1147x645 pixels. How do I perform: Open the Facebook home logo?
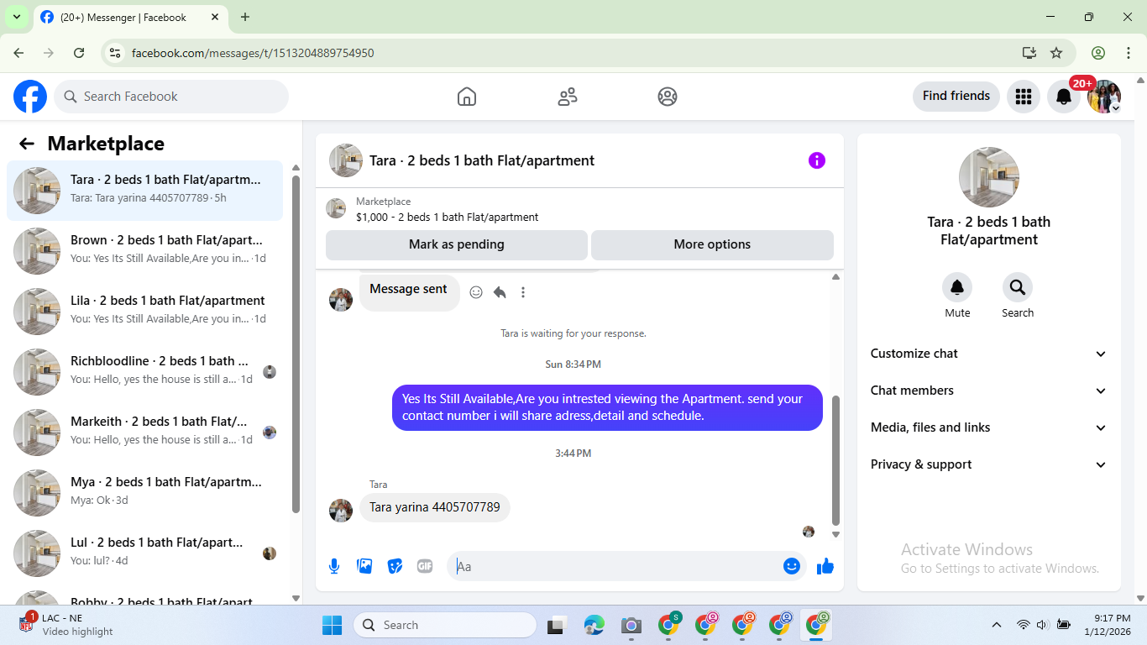point(30,97)
